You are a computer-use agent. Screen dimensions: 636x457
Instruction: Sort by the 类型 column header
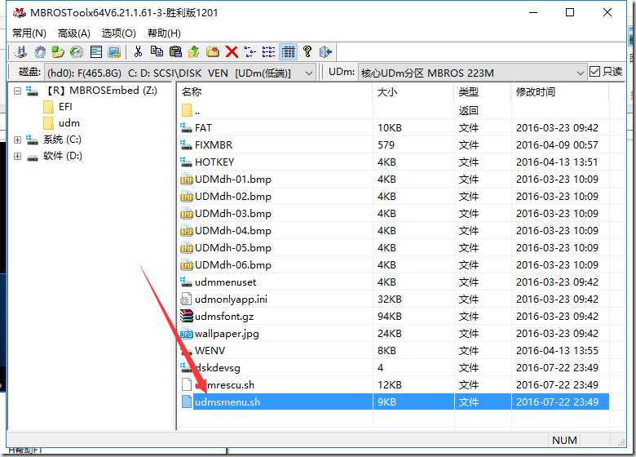click(483, 92)
